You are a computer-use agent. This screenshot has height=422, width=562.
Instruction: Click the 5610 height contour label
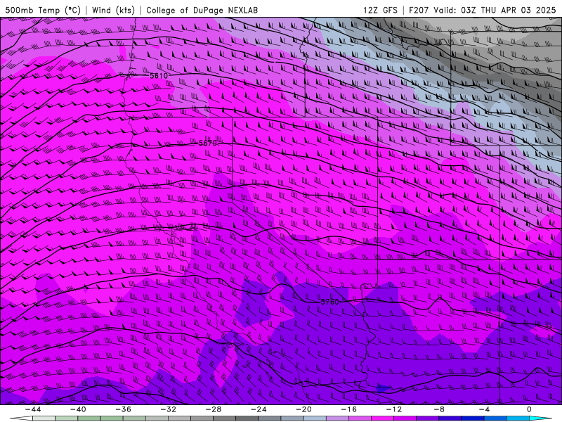159,76
